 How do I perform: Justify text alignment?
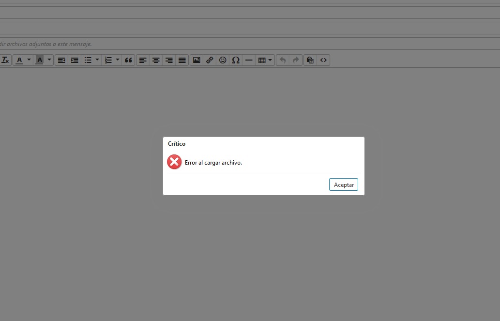pyautogui.click(x=182, y=60)
